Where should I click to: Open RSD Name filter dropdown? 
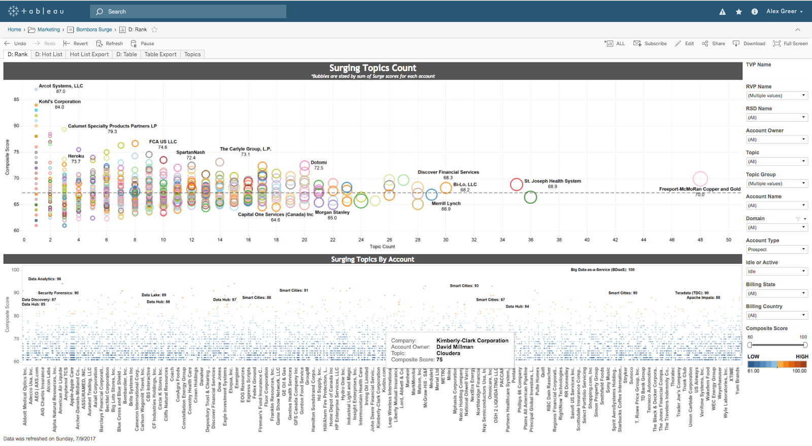[x=776, y=117]
